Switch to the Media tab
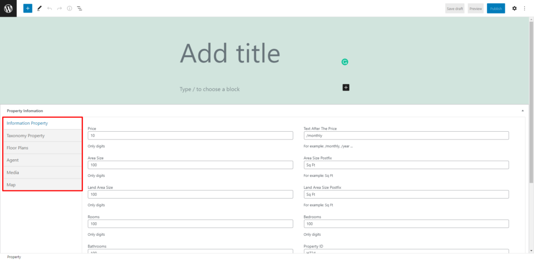 pos(43,172)
